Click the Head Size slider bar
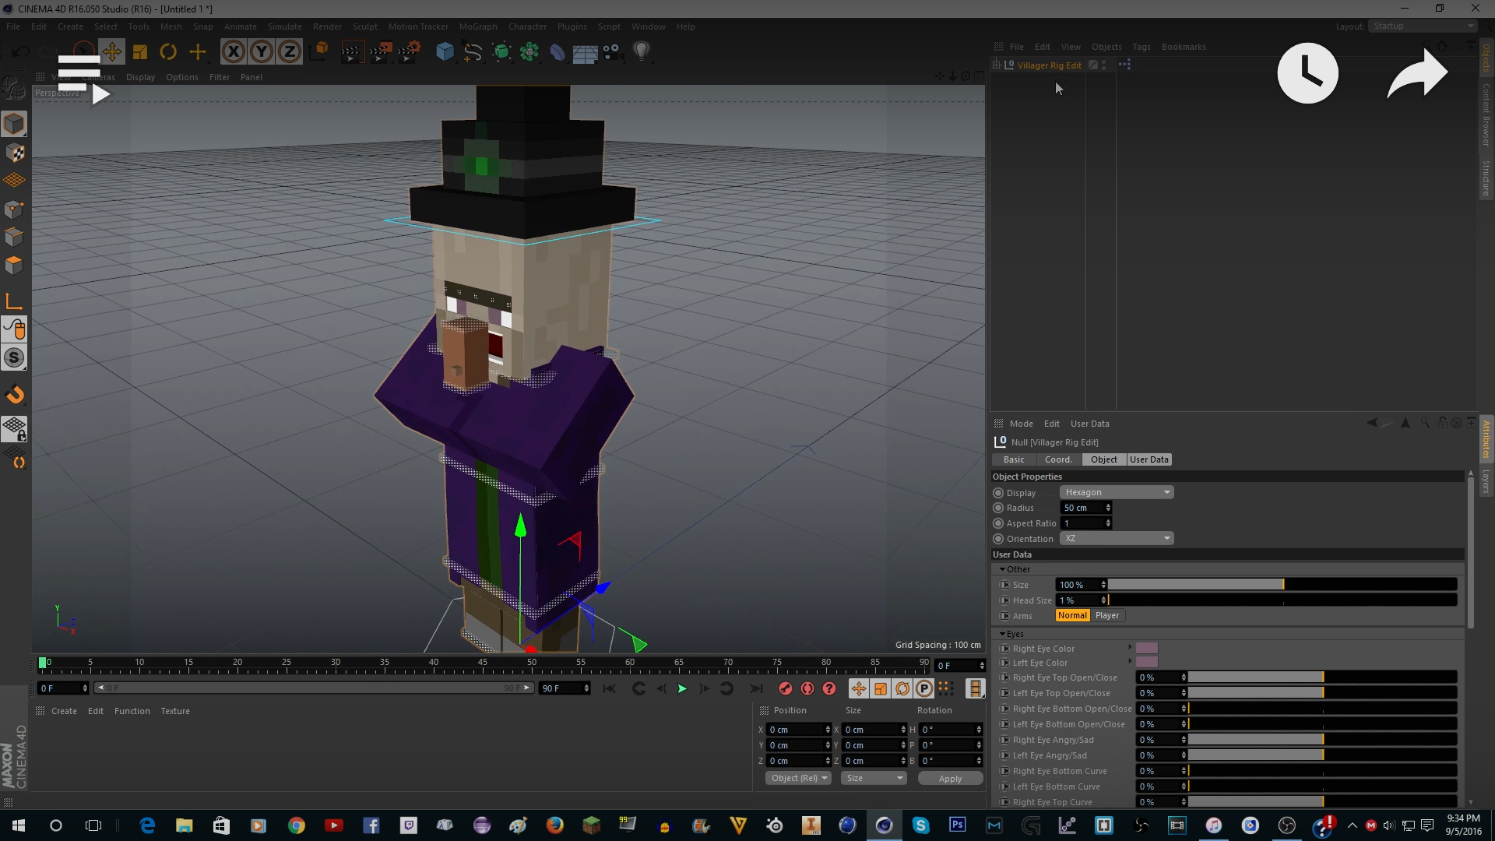The height and width of the screenshot is (841, 1495). tap(1282, 600)
